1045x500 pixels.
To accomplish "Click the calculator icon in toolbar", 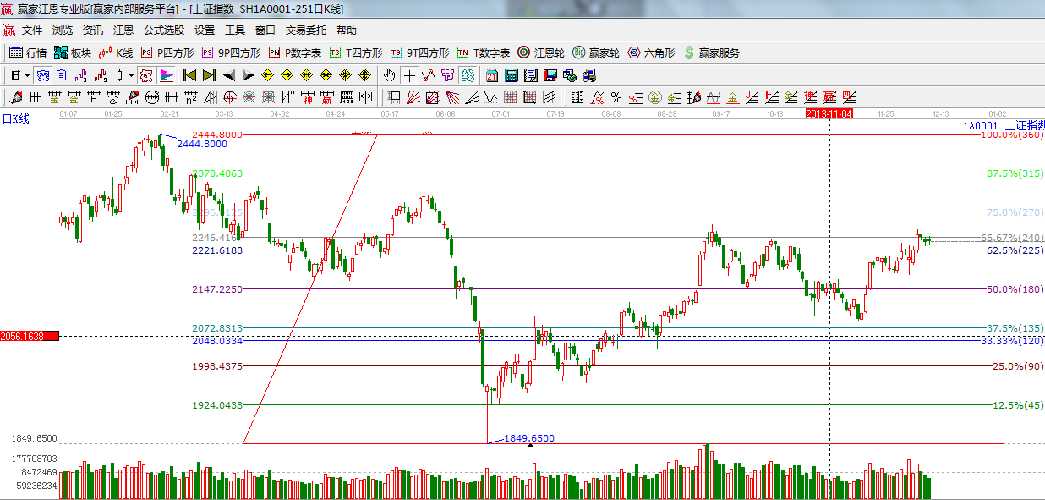I will tap(512, 75).
